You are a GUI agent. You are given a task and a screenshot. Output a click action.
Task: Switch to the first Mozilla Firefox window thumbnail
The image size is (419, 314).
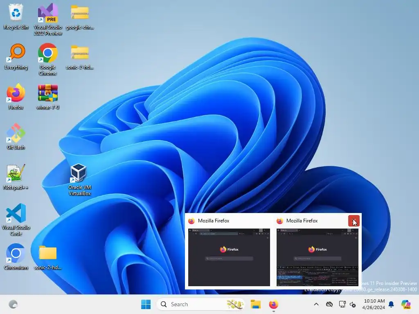(x=229, y=257)
